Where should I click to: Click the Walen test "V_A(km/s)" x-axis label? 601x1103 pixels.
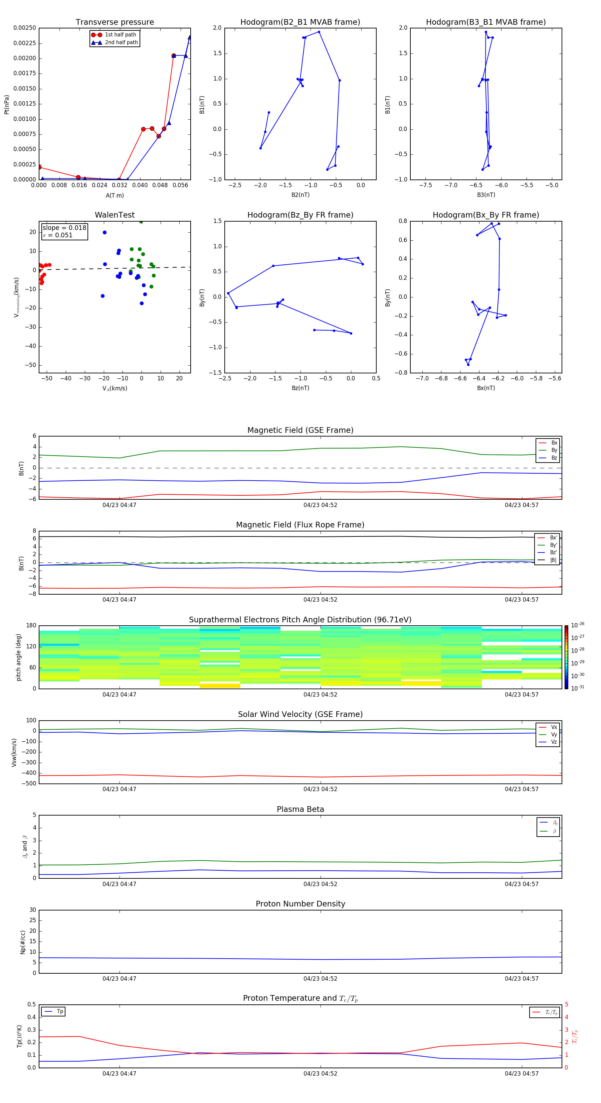tap(115, 388)
